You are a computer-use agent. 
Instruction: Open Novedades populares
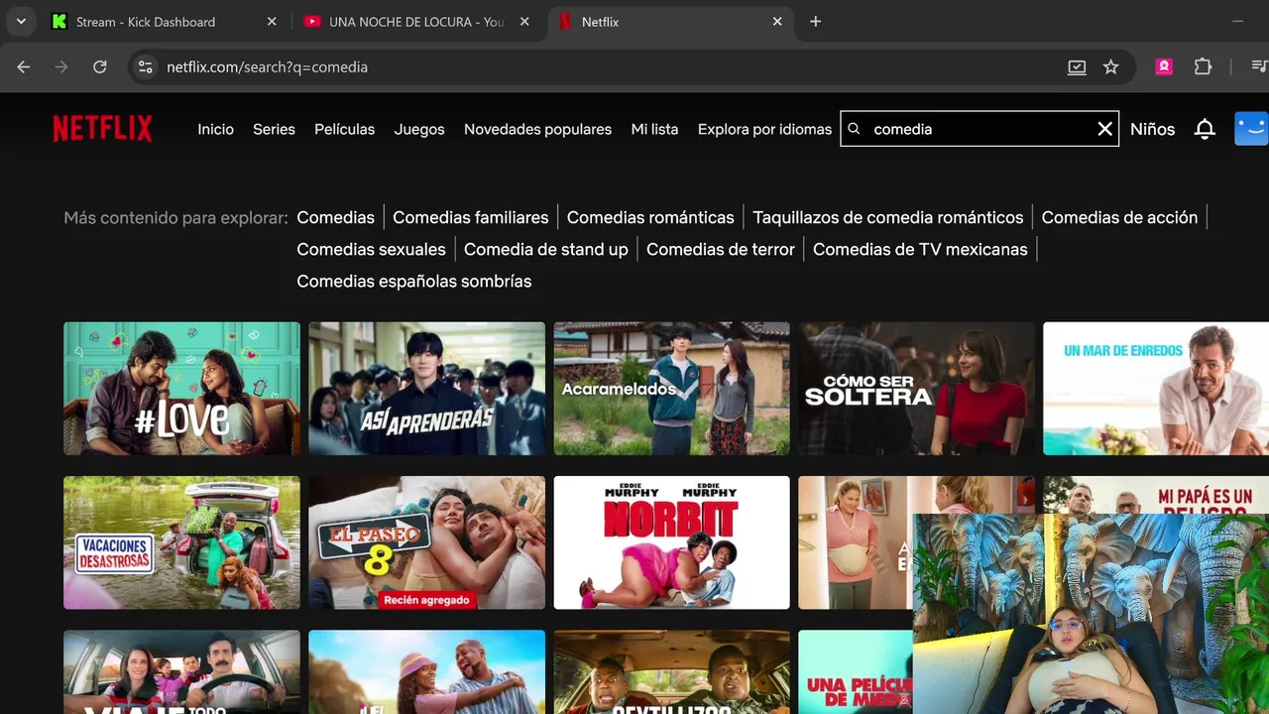537,129
